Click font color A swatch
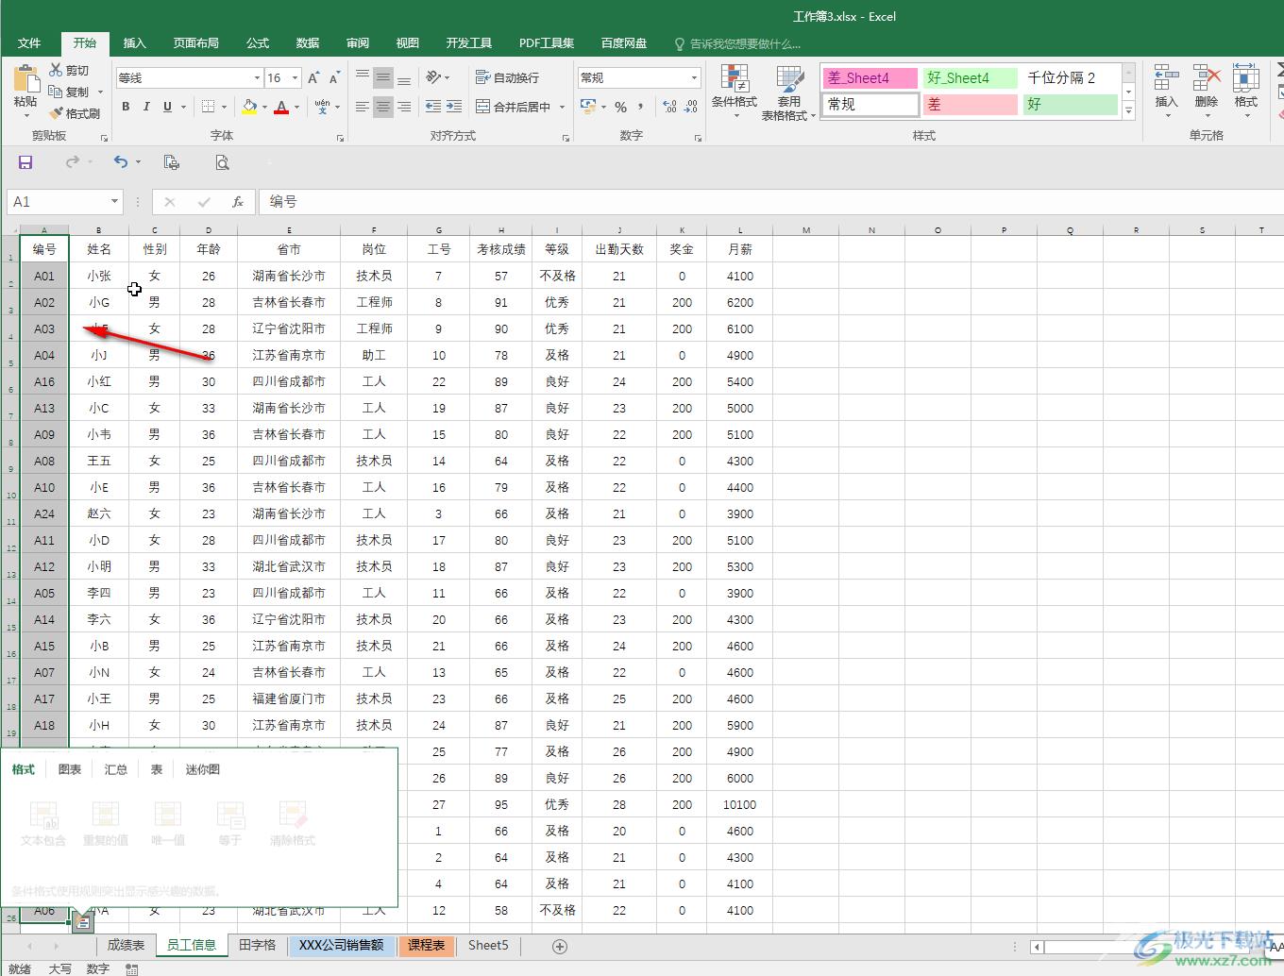1284x976 pixels. click(280, 107)
